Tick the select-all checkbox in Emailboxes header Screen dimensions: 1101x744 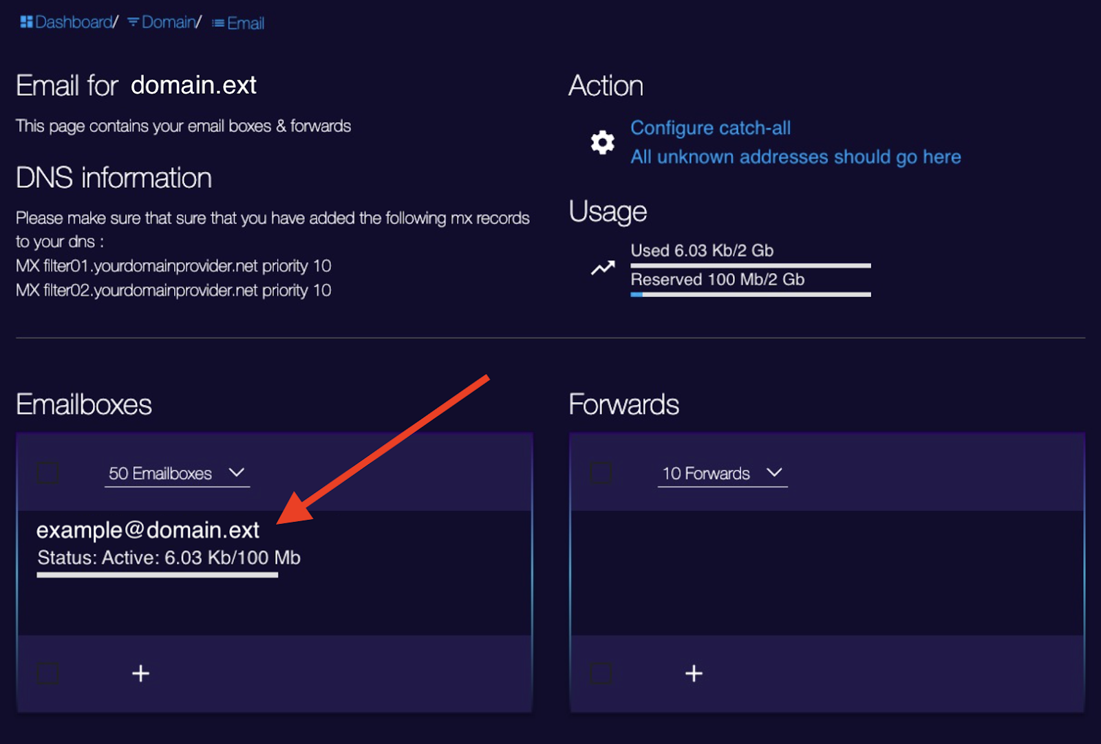tap(47, 472)
